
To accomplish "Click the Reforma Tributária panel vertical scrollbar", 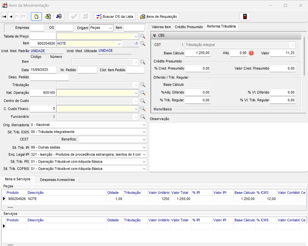I will [x=304, y=56].
